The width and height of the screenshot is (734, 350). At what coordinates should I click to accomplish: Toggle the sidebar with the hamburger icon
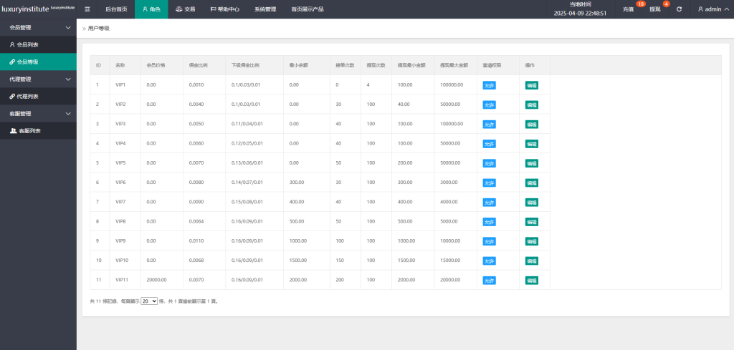pos(87,9)
